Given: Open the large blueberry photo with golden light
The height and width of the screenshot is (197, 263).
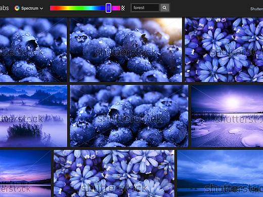Looking at the screenshot, I should coord(126,50).
